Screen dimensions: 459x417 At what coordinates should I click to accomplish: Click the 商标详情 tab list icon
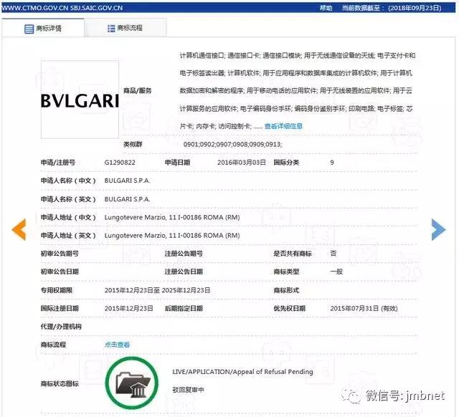(29, 29)
